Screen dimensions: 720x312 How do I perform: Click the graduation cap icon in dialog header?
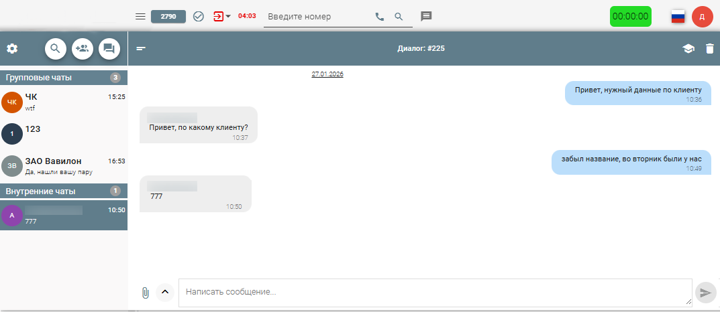pyautogui.click(x=688, y=48)
